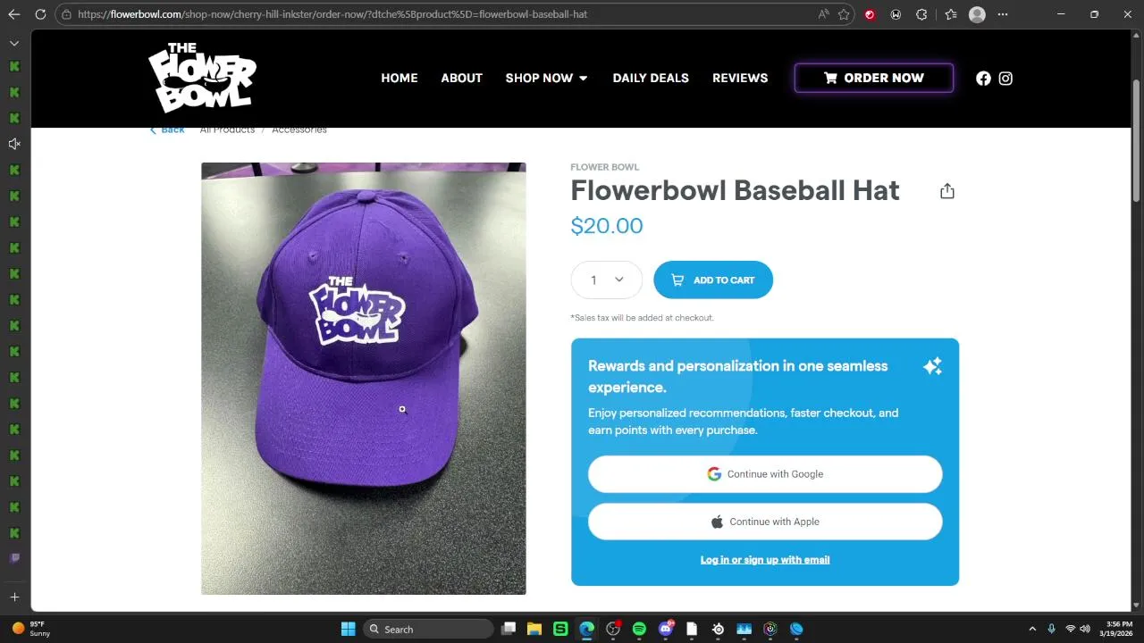The width and height of the screenshot is (1144, 643).
Task: Open the Flower Bowl Instagram icon
Action: tap(1005, 79)
